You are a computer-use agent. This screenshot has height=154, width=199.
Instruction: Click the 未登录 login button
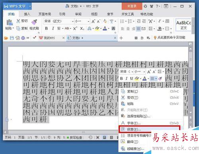132,6
